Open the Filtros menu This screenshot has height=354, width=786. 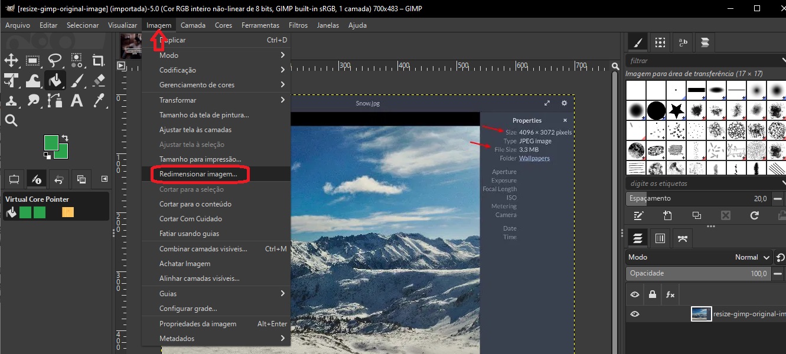pos(298,25)
